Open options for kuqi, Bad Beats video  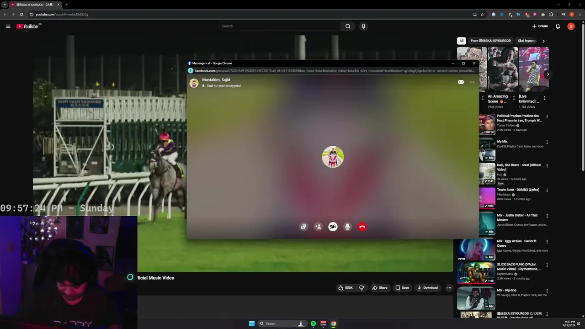[547, 165]
